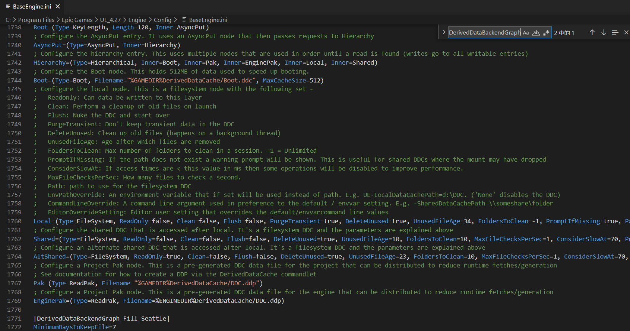Click [DerivedDataBackendGraph_Fill_Seattle] section header
This screenshot has width=630, height=331.
(102, 319)
